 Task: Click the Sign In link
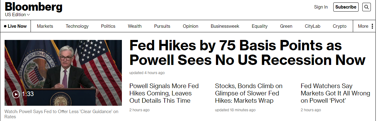pyautogui.click(x=321, y=7)
